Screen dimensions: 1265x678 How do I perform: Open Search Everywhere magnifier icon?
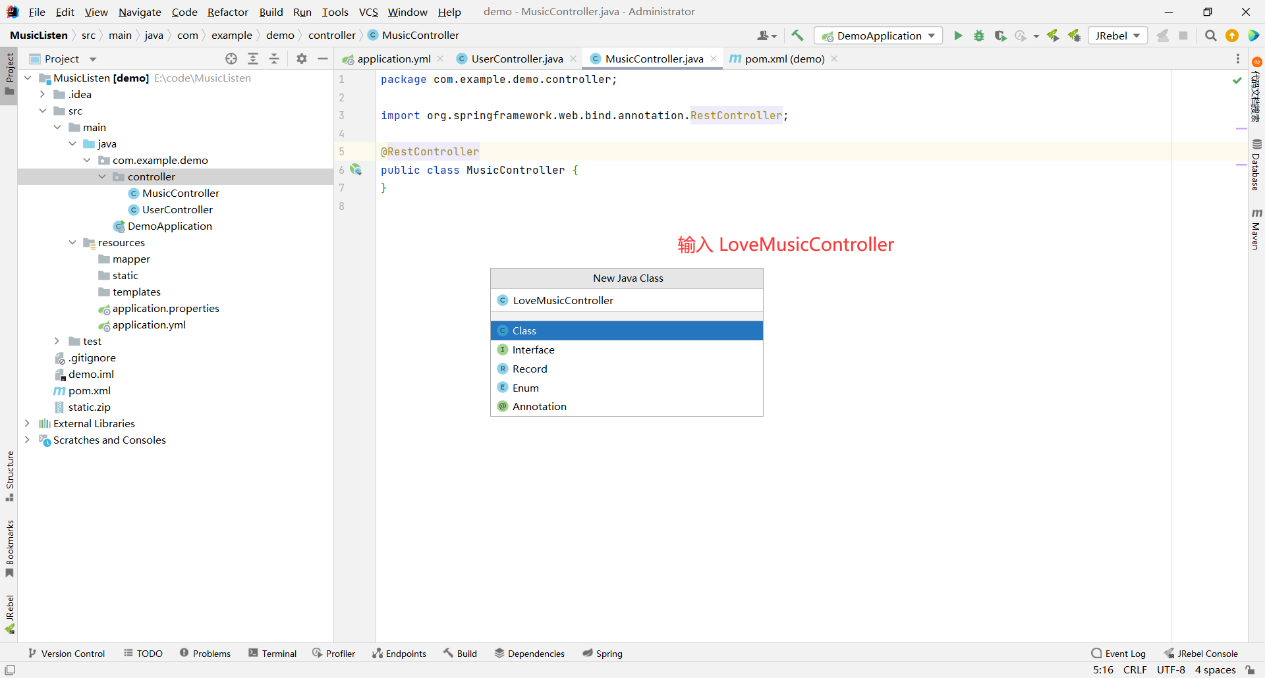(1210, 36)
